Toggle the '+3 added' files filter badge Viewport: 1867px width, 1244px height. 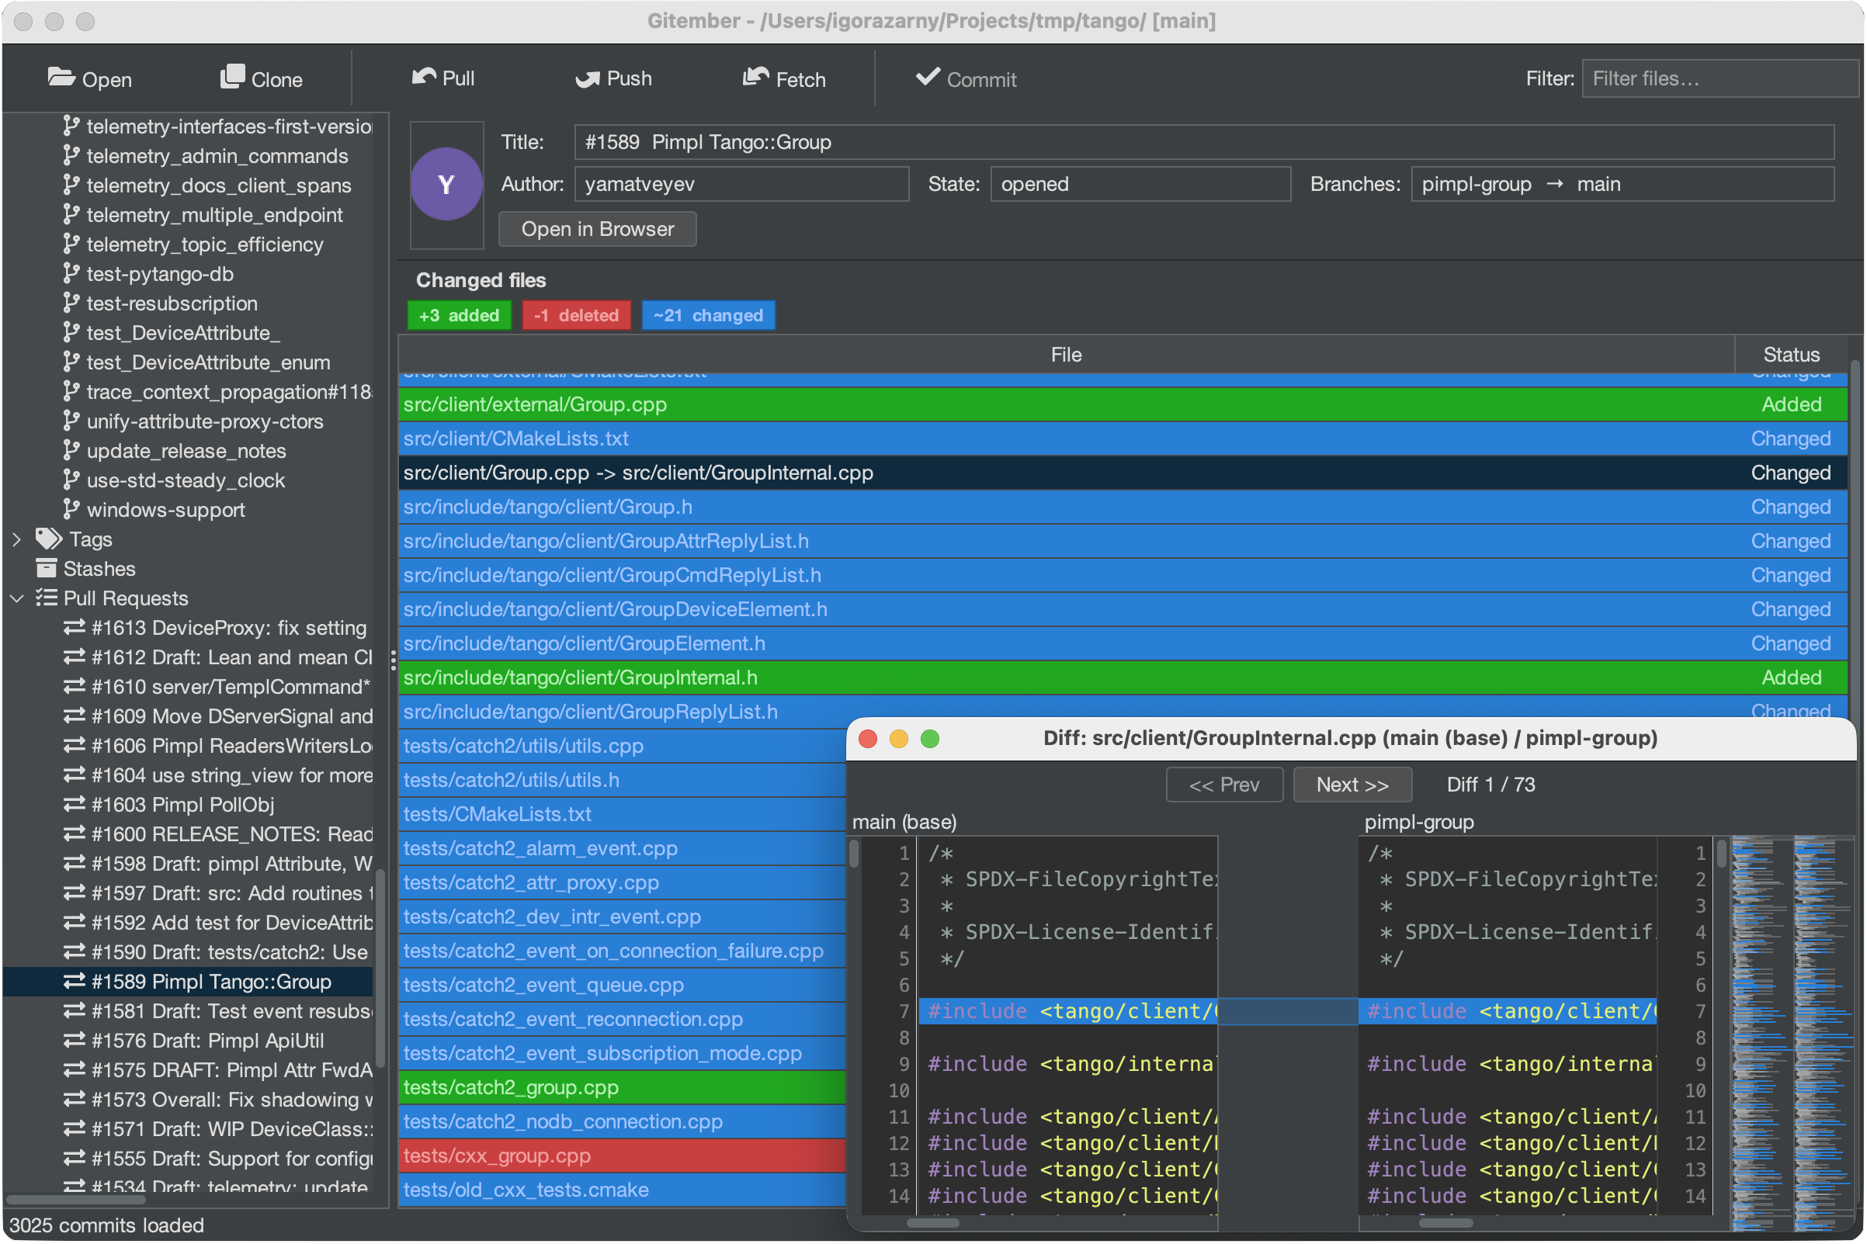pos(459,315)
